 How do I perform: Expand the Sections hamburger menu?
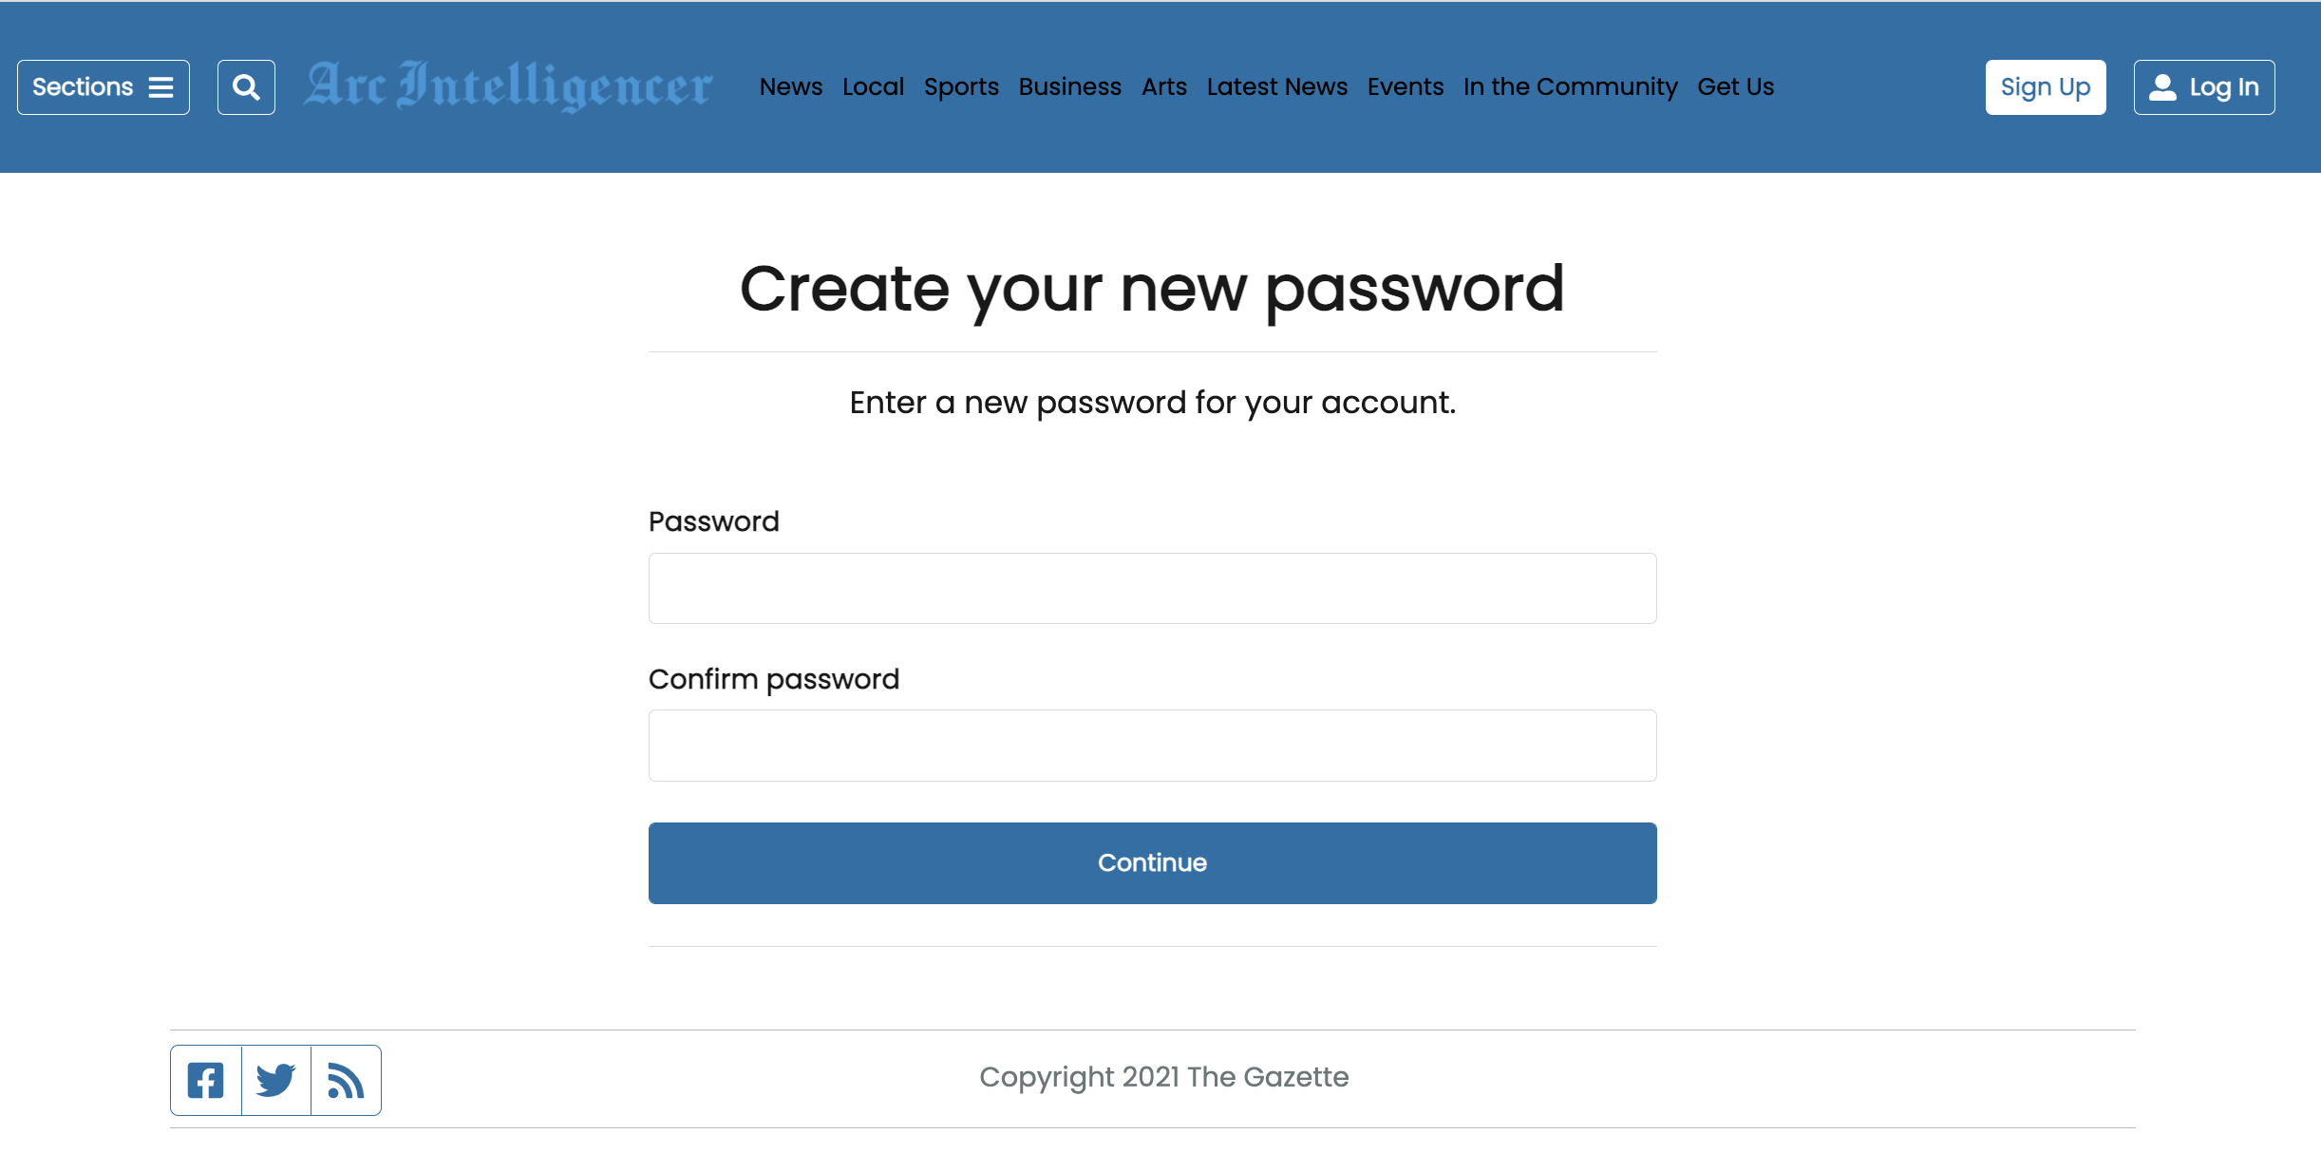(x=104, y=87)
